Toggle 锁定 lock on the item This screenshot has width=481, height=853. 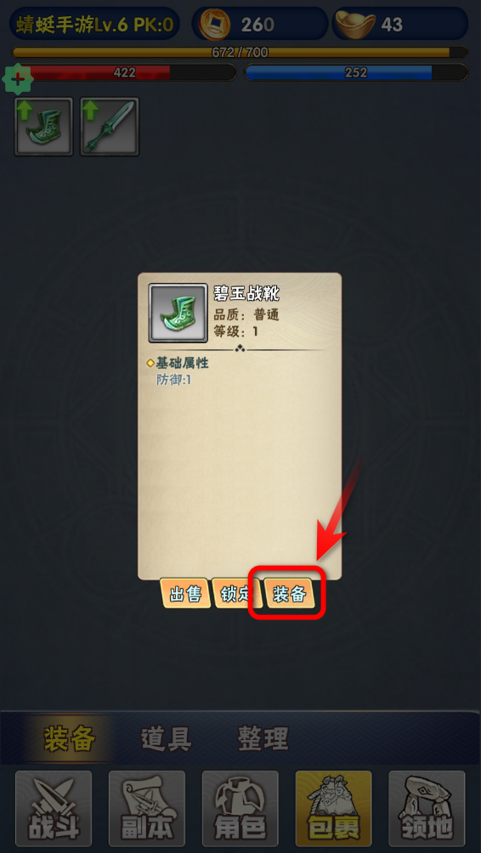(237, 594)
